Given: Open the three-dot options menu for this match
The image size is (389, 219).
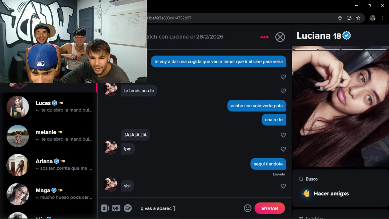Looking at the screenshot, I should (264, 37).
